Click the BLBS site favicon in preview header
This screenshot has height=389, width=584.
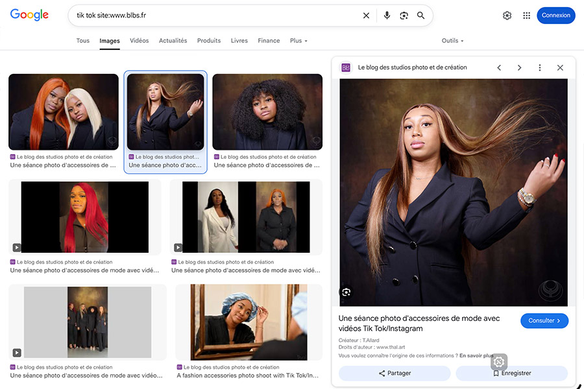click(x=346, y=67)
